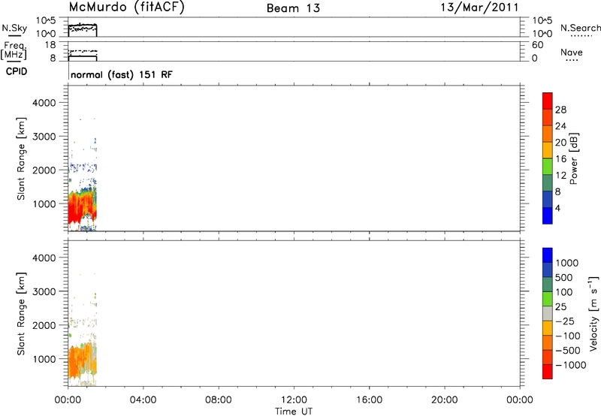Click the frequency trace in Freq. panel
This screenshot has width=601, height=416.
point(83,56)
